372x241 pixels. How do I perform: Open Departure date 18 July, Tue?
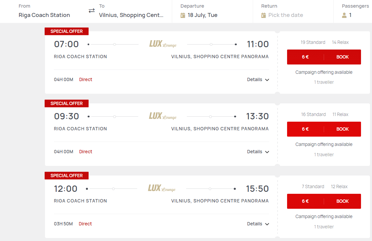coord(202,15)
